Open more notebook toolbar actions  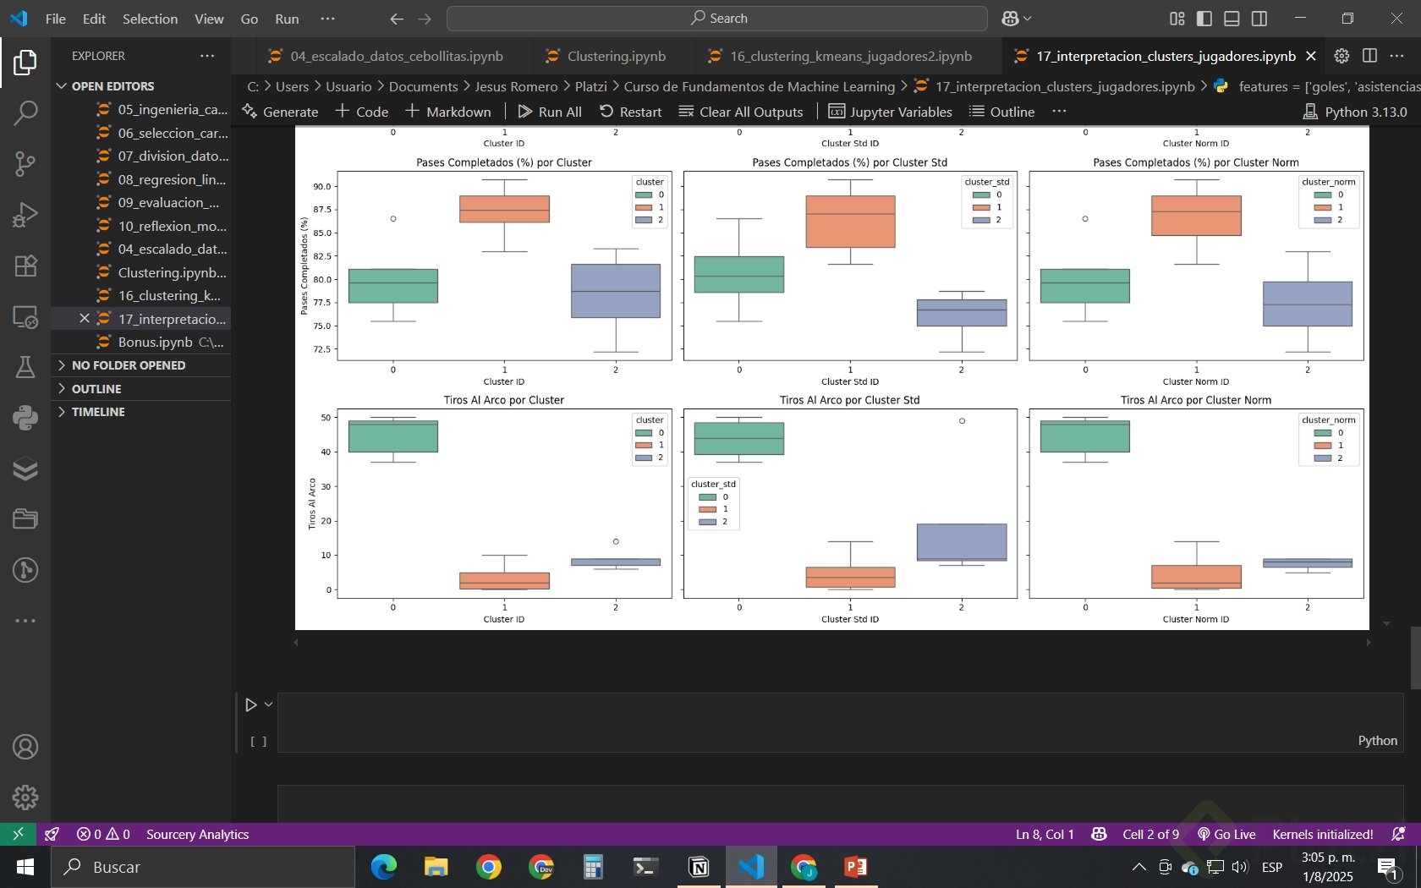[1059, 112]
